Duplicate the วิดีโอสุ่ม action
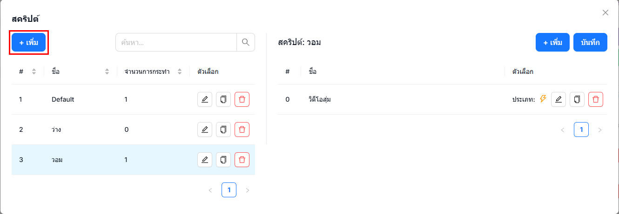 point(577,99)
